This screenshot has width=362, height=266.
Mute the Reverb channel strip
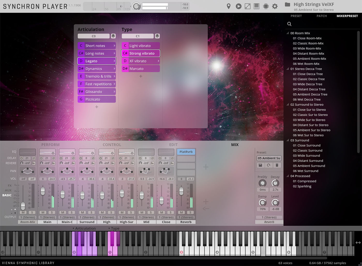(181, 212)
